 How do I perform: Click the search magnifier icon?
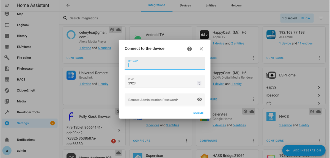(65, 18)
